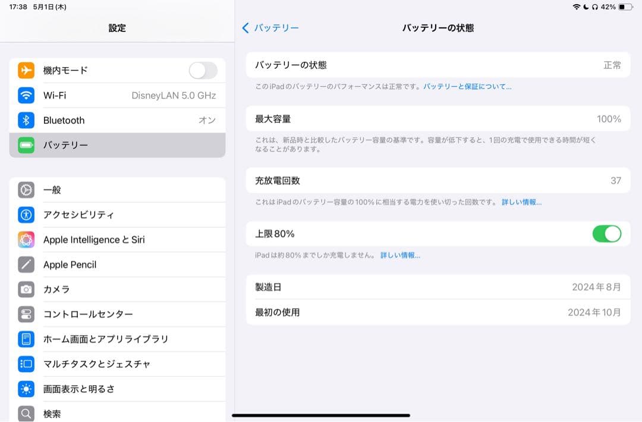Enable 機内モード with its switch
642x422 pixels.
coord(203,70)
